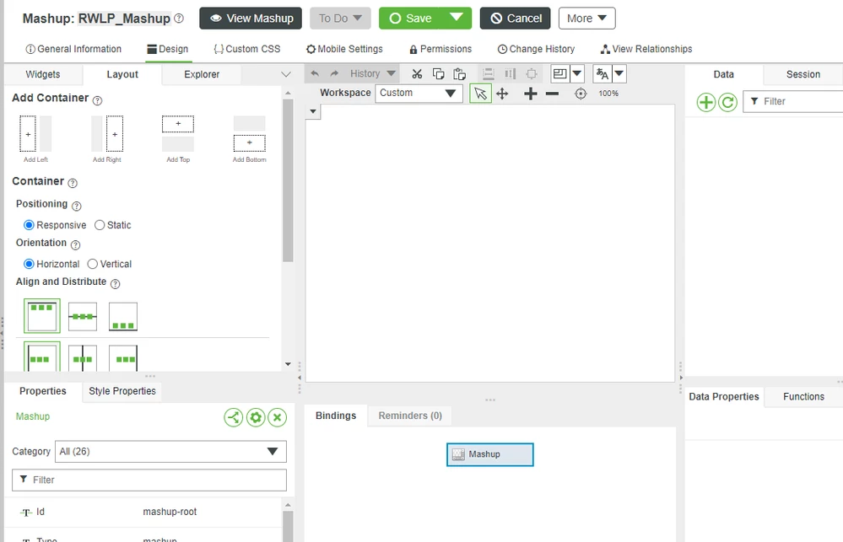
Task: Select Responsive positioning radio button
Action: [29, 225]
